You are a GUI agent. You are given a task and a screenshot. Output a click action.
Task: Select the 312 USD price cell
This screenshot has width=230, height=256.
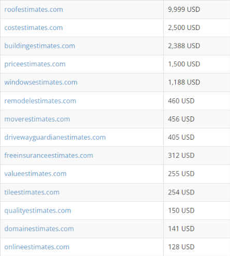pyautogui.click(x=197, y=156)
